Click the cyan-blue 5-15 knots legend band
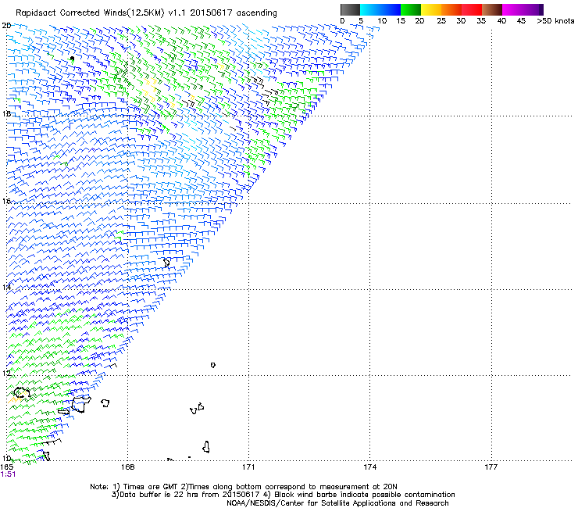578x508 pixels. (x=380, y=9)
